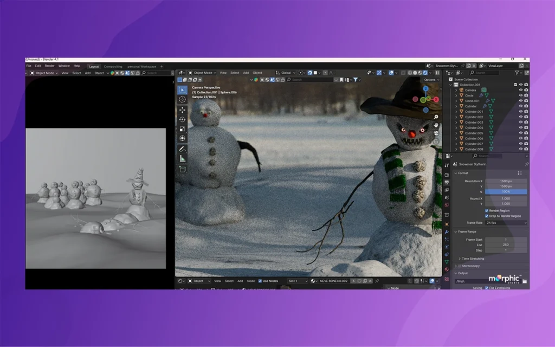Pin the Snowmen Slytherin properties panel
The height and width of the screenshot is (347, 555).
(x=526, y=164)
